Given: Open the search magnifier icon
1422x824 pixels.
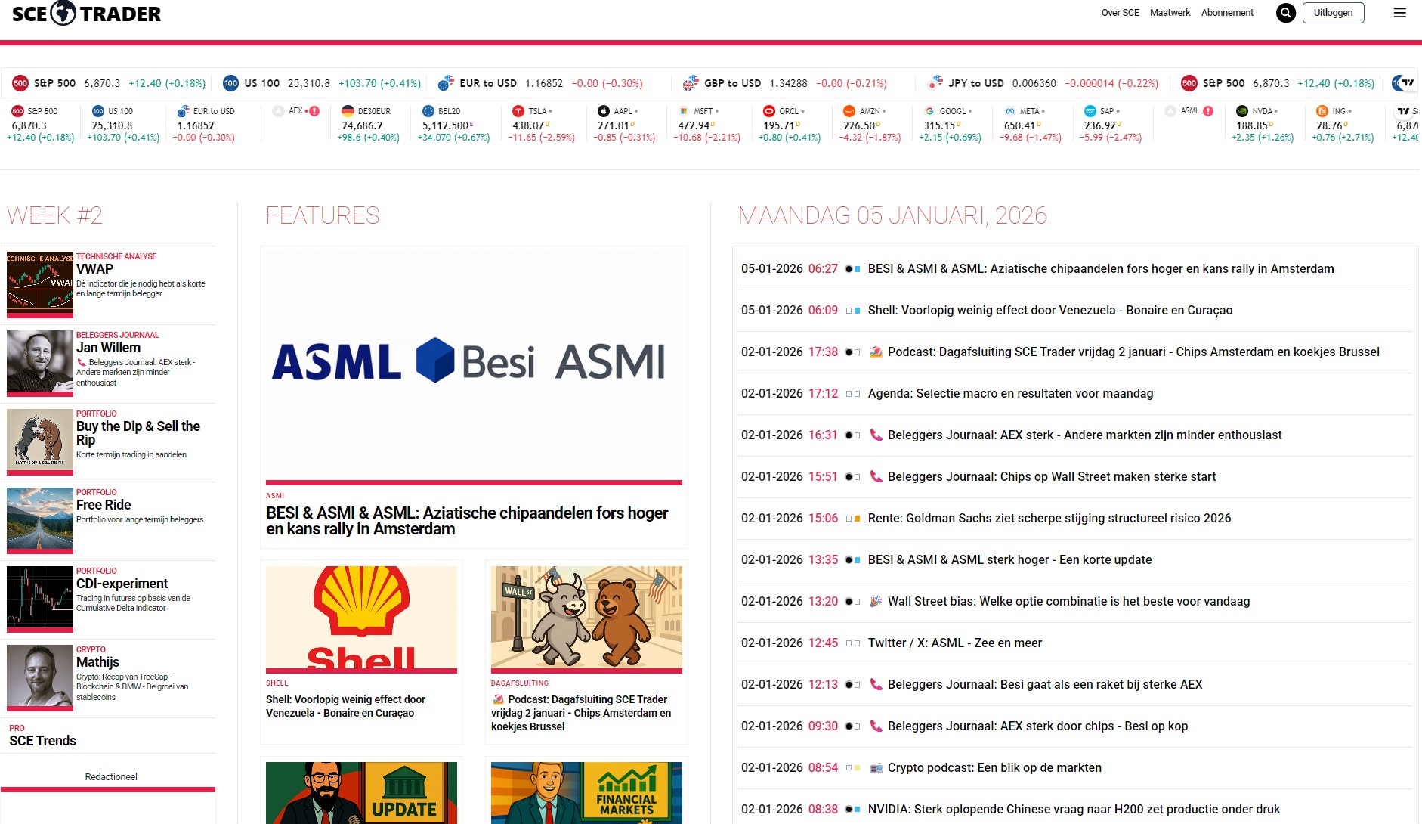Looking at the screenshot, I should tap(1285, 13).
